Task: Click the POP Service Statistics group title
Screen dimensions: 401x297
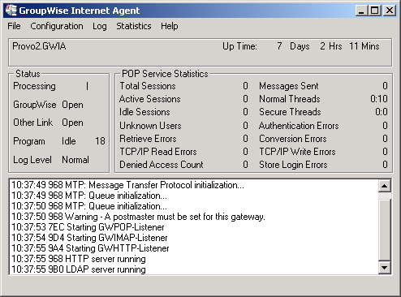Action: click(165, 74)
